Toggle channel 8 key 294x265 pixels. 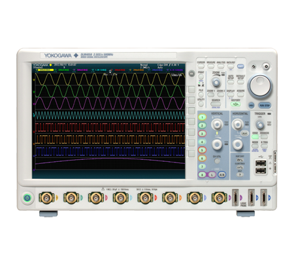tap(203, 174)
